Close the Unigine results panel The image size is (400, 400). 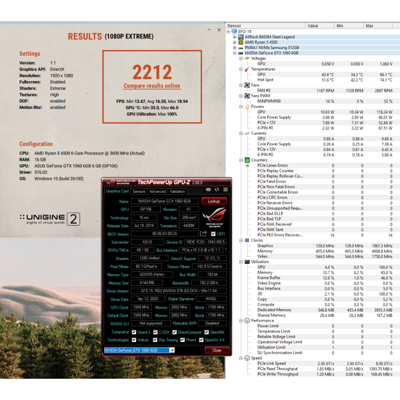click(x=219, y=29)
